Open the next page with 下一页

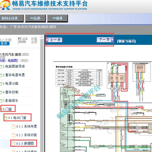105,40
